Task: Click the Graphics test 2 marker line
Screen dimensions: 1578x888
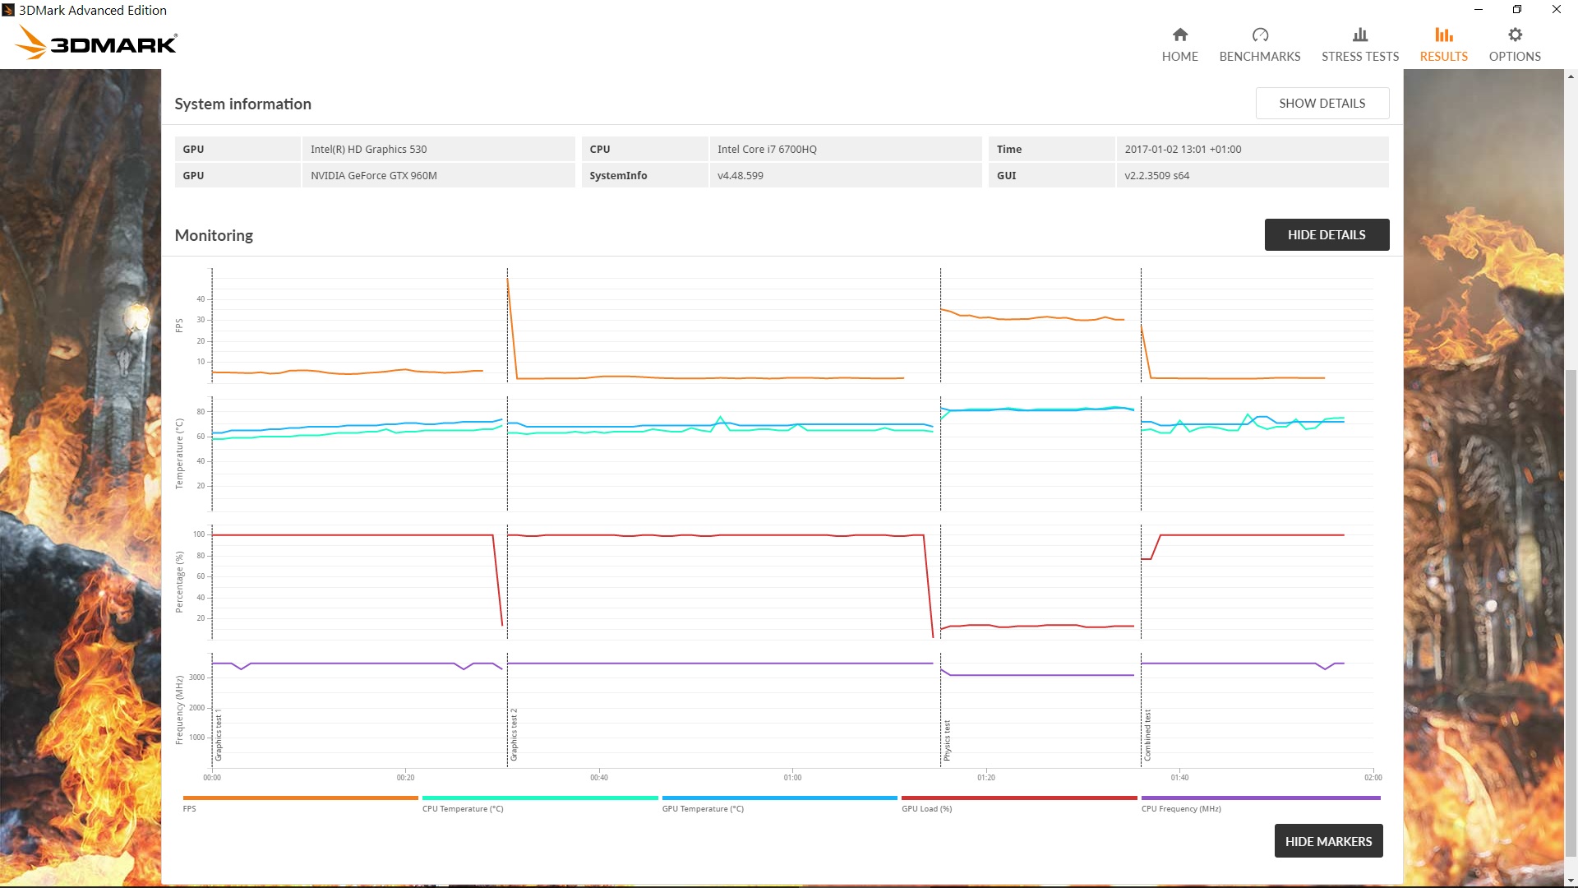Action: coord(507,518)
